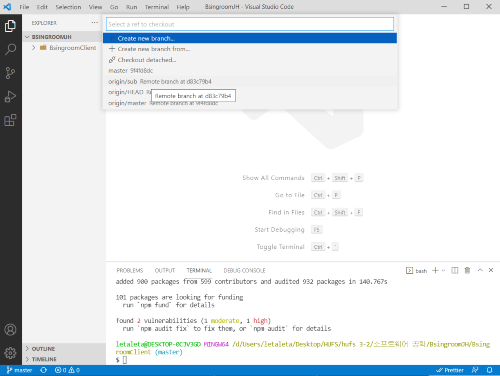500x376 pixels.
Task: Open the Extensions view icon
Action: (11, 120)
